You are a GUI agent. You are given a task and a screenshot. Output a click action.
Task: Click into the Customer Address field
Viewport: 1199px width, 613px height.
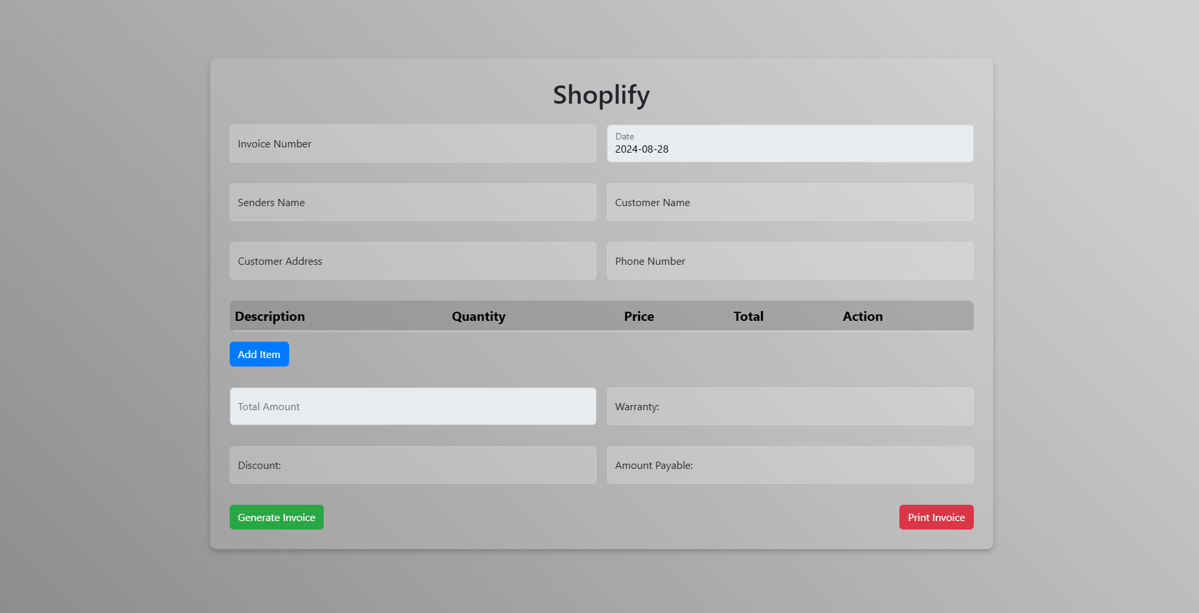[x=413, y=261]
